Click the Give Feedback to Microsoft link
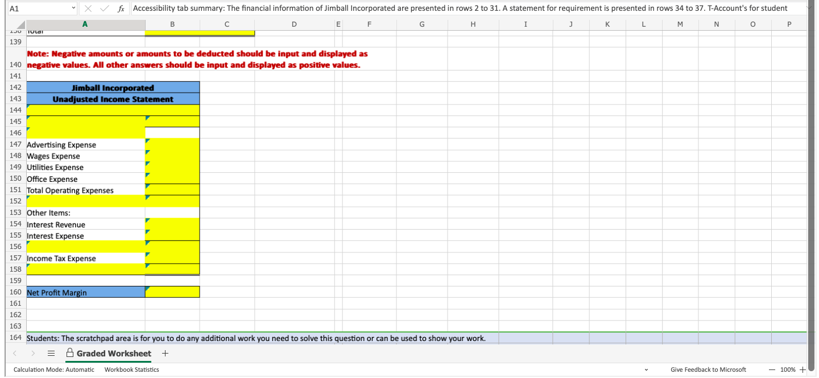The width and height of the screenshot is (819, 378). [708, 369]
